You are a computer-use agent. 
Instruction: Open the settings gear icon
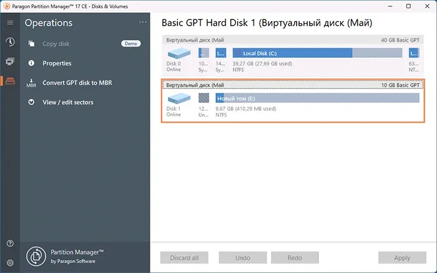(x=10, y=262)
